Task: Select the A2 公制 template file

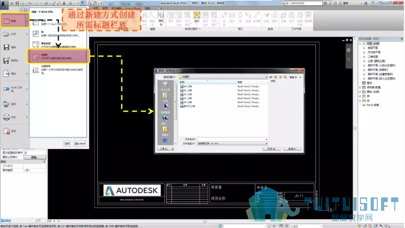Action: pos(186,94)
